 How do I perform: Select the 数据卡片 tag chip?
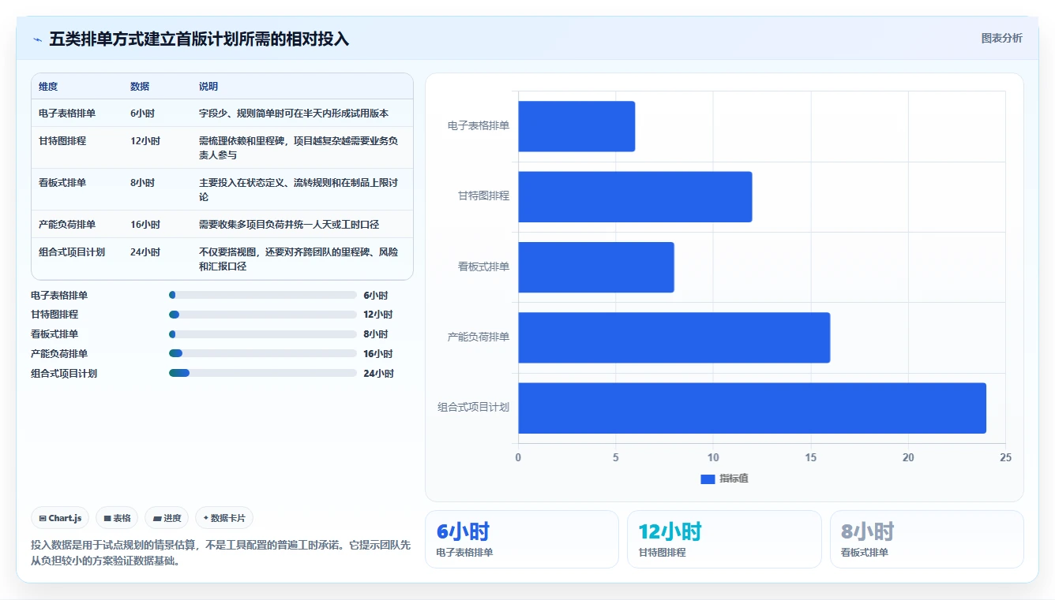[224, 518]
